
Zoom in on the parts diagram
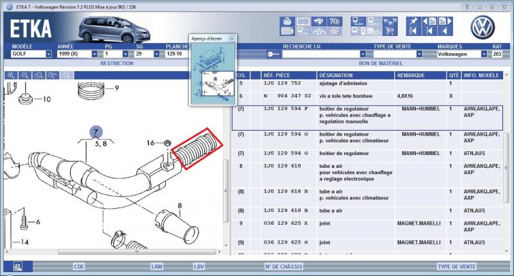tap(11, 76)
